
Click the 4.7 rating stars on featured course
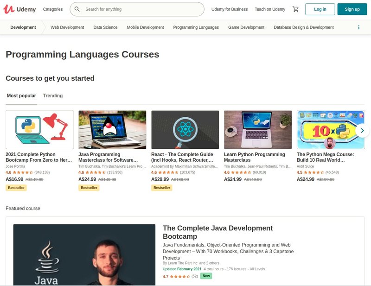tap(180, 276)
